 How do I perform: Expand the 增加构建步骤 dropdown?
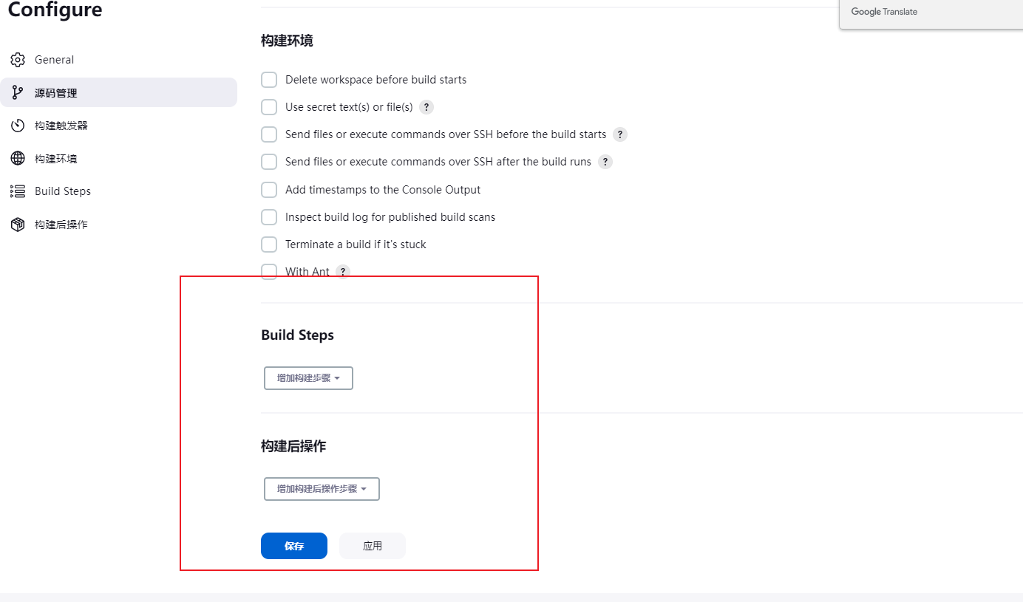(308, 378)
